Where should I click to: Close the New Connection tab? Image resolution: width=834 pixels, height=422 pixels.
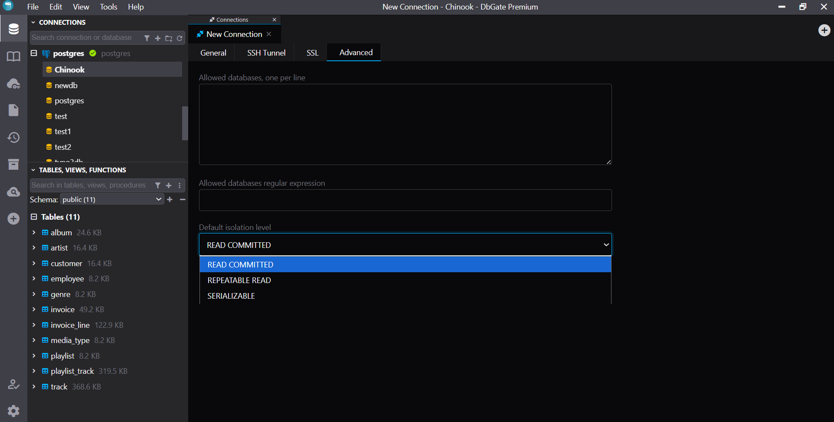[x=269, y=34]
